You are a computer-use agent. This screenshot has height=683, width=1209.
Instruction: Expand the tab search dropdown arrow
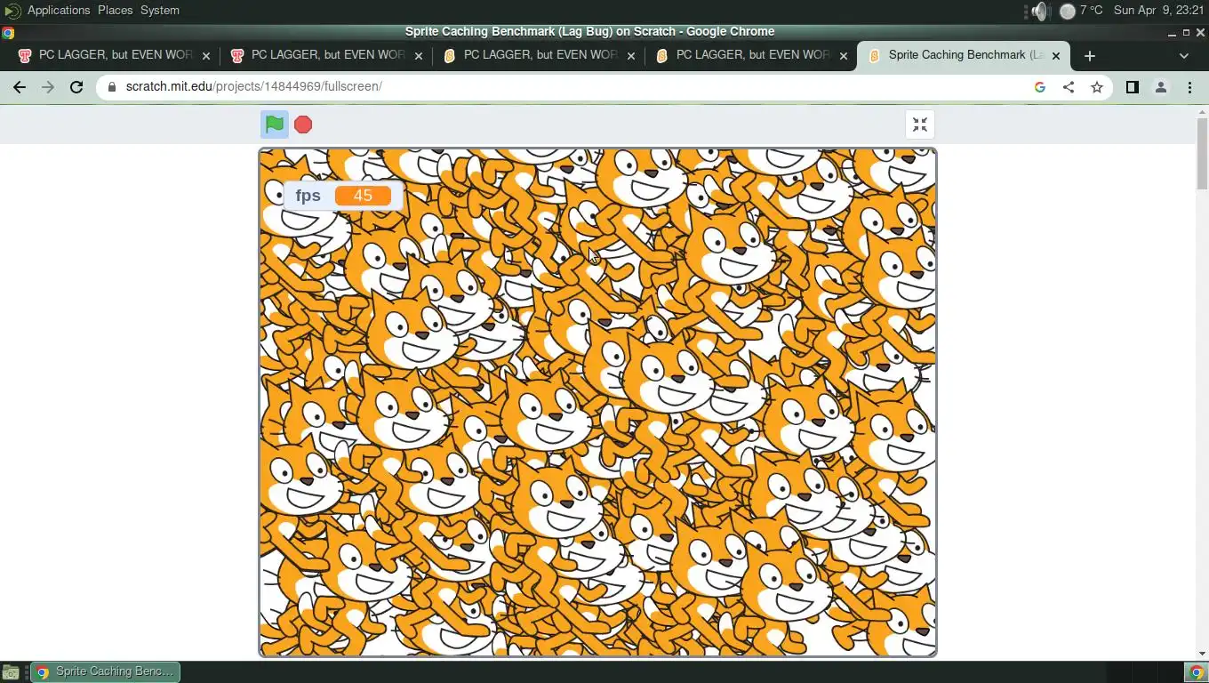1184,55
